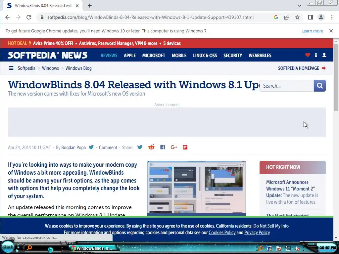The height and width of the screenshot is (254, 339).
Task: Open the Chrome profile menu
Action: pyautogui.click(x=321, y=17)
